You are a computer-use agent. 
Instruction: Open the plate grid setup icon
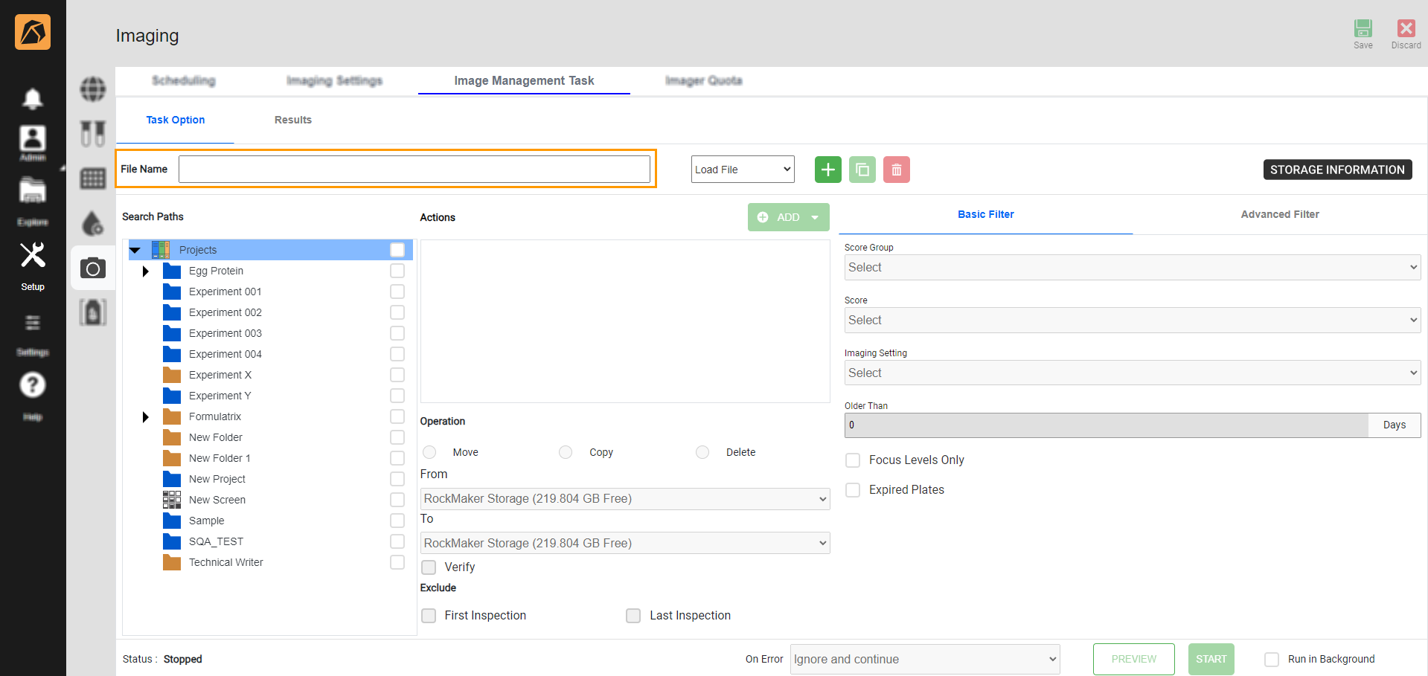92,178
